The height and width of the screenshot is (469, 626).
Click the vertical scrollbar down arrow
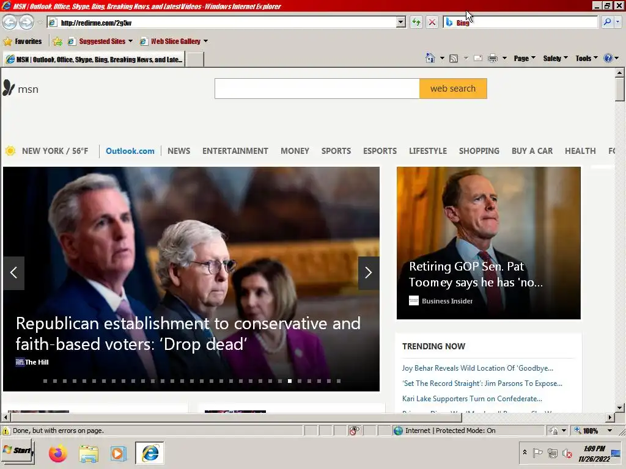click(x=620, y=407)
